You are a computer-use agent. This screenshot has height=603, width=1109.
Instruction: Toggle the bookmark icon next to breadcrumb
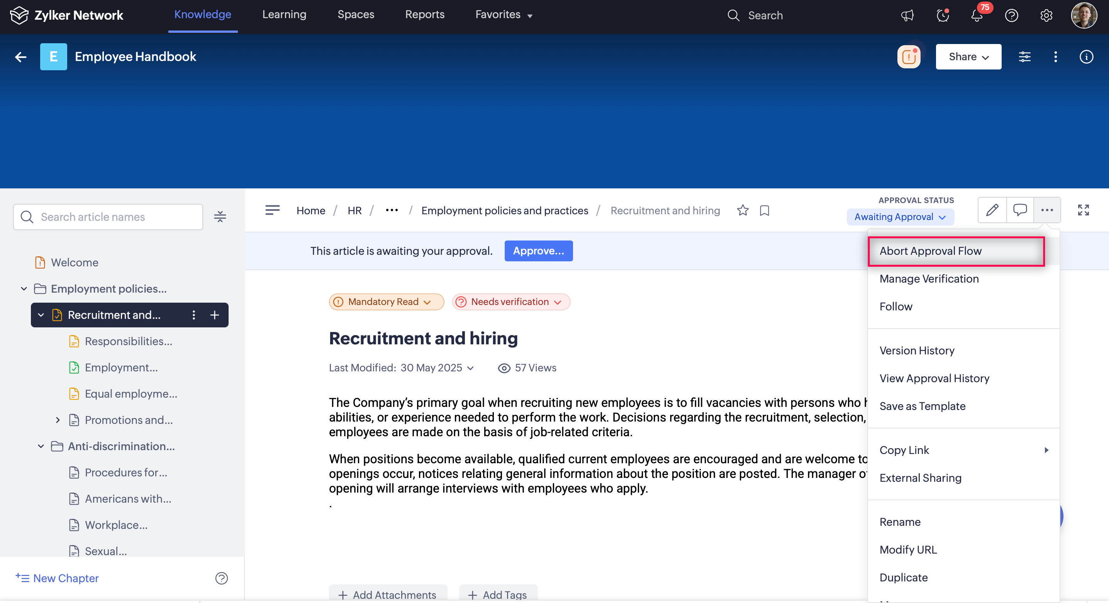pyautogui.click(x=765, y=210)
